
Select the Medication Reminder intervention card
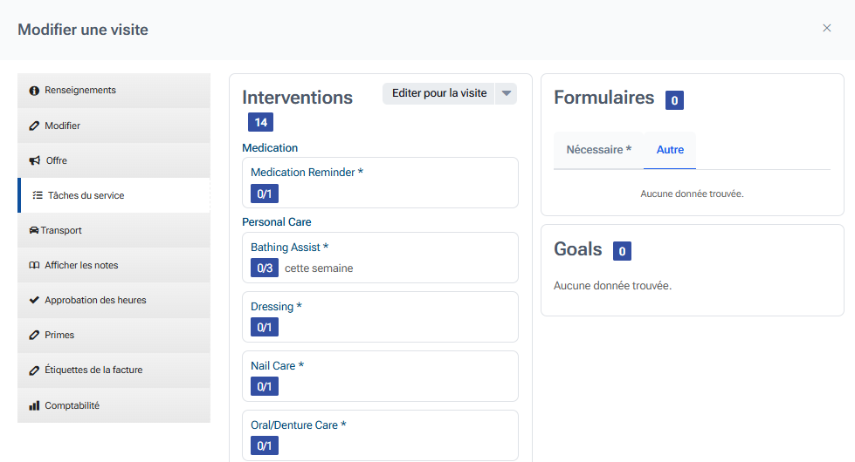click(380, 182)
